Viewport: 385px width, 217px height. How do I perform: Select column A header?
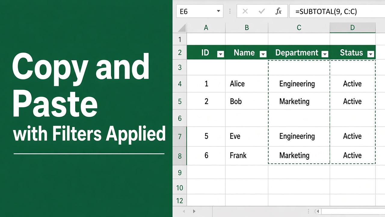[x=206, y=28]
